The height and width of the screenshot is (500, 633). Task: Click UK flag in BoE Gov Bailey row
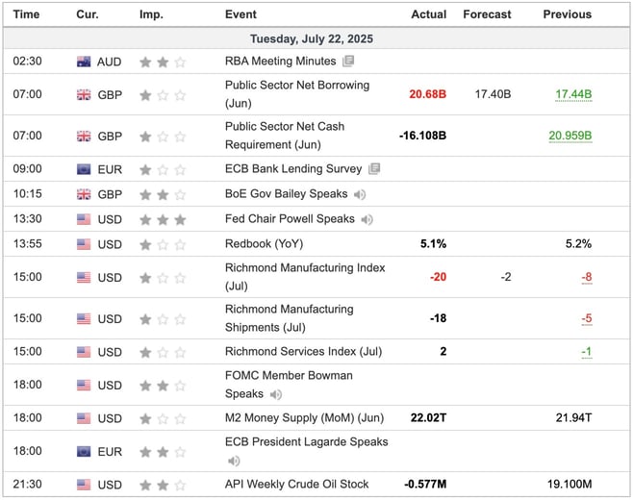84,194
